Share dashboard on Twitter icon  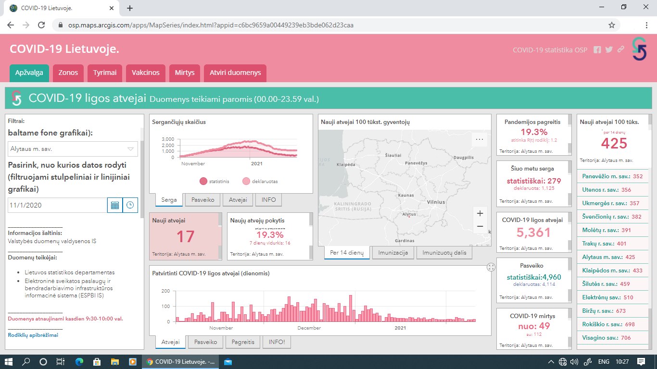[x=609, y=49]
